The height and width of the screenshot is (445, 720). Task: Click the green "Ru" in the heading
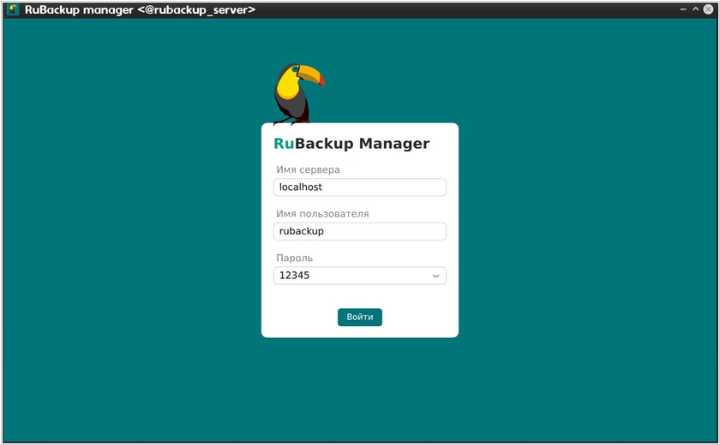pos(284,144)
